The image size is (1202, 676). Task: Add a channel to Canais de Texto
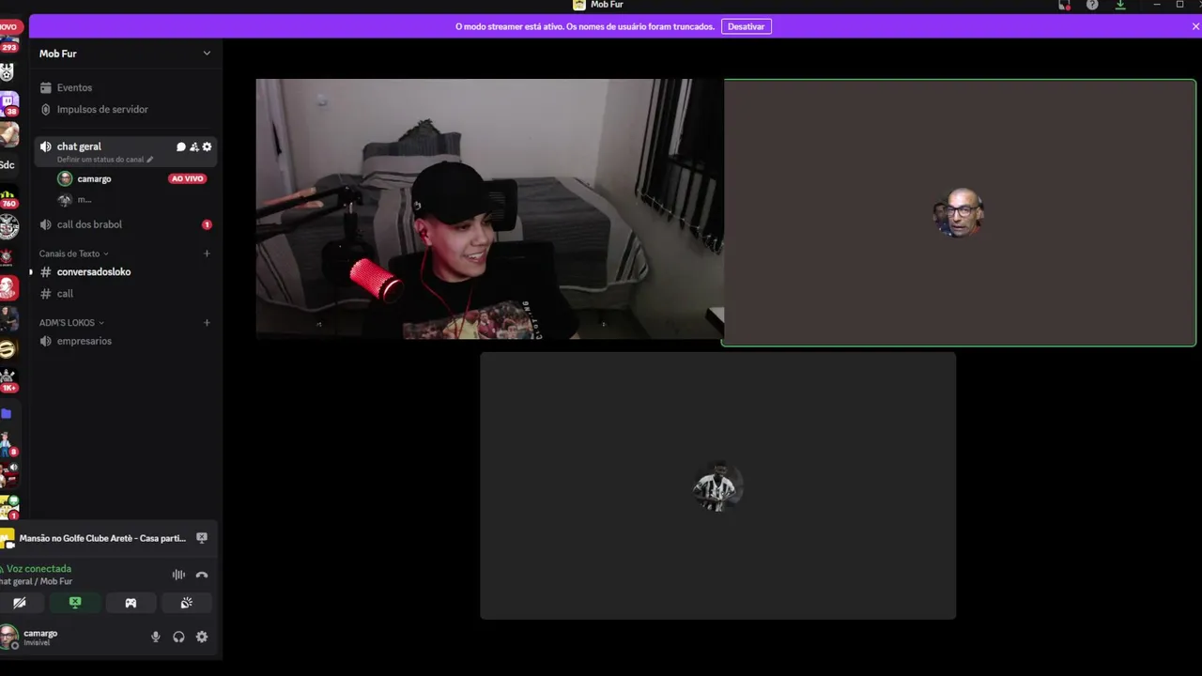click(x=207, y=253)
